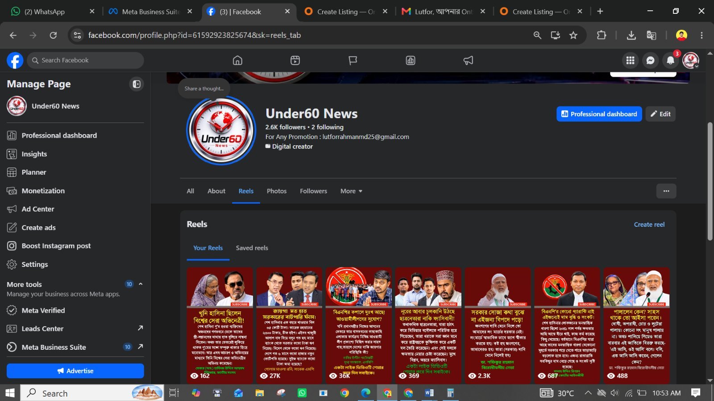Click Under60 News page name in sidebar
The image size is (714, 401).
[x=55, y=106]
